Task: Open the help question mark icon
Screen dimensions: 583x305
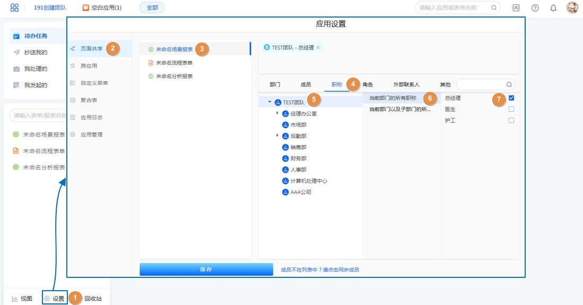Action: (x=535, y=8)
